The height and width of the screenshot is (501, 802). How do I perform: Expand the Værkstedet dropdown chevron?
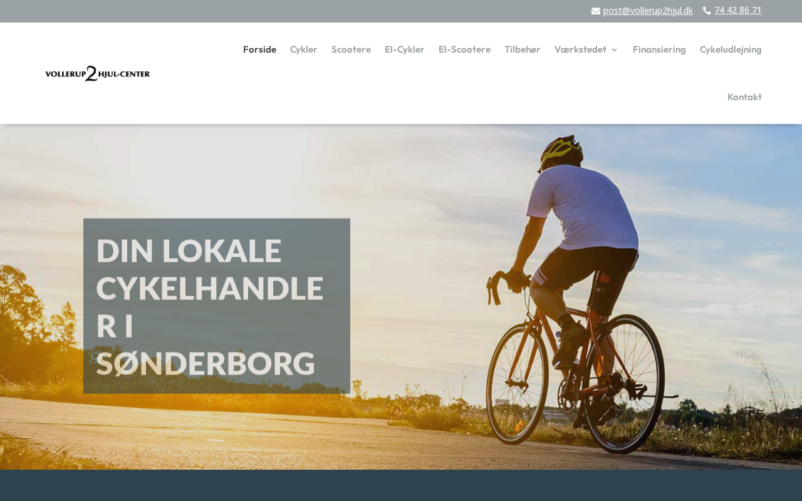click(614, 49)
